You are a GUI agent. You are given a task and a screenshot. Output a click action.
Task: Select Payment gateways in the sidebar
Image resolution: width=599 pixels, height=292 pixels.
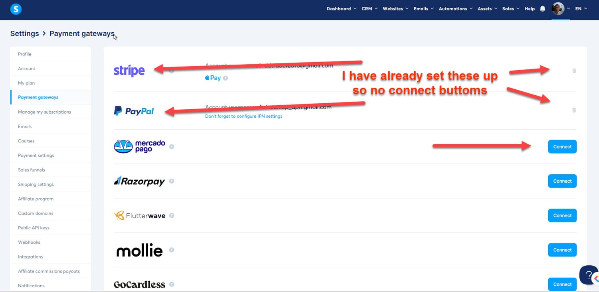(x=51, y=97)
